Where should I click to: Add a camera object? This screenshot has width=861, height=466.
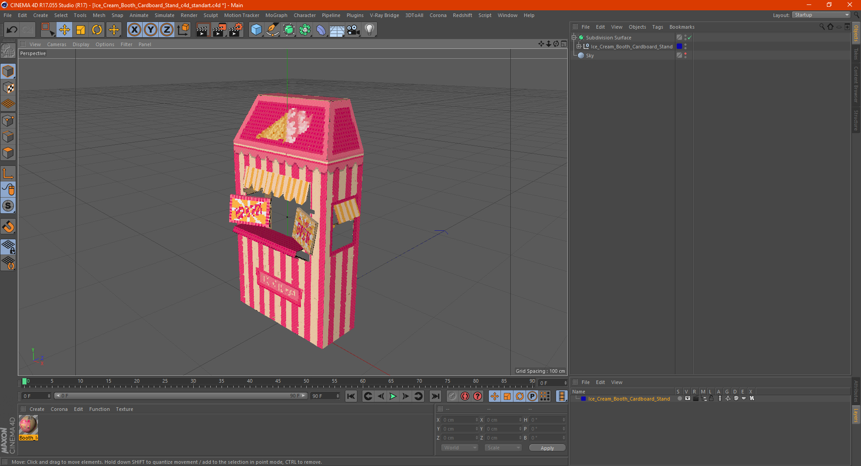coord(353,30)
